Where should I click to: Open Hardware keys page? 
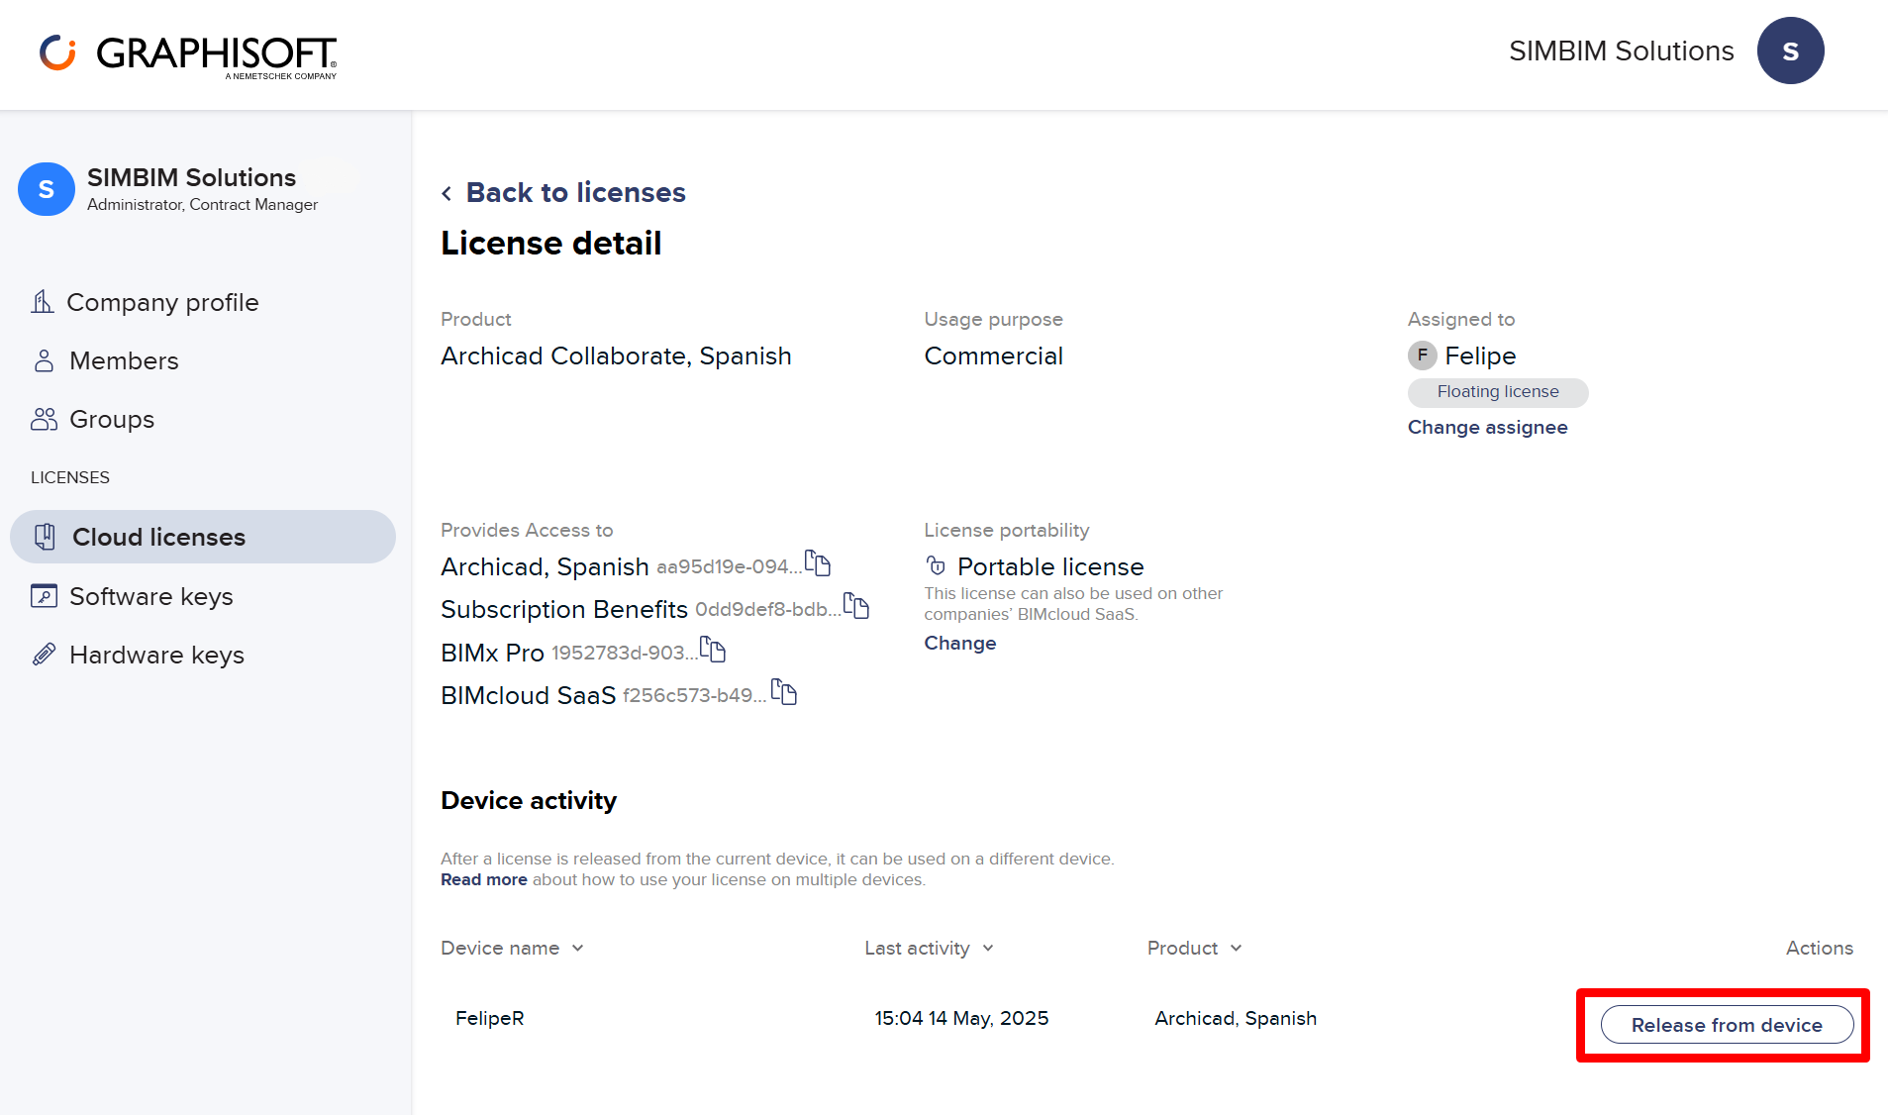(x=156, y=656)
